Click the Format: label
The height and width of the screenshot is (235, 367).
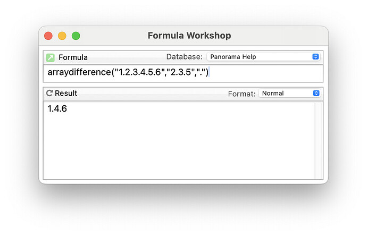241,94
